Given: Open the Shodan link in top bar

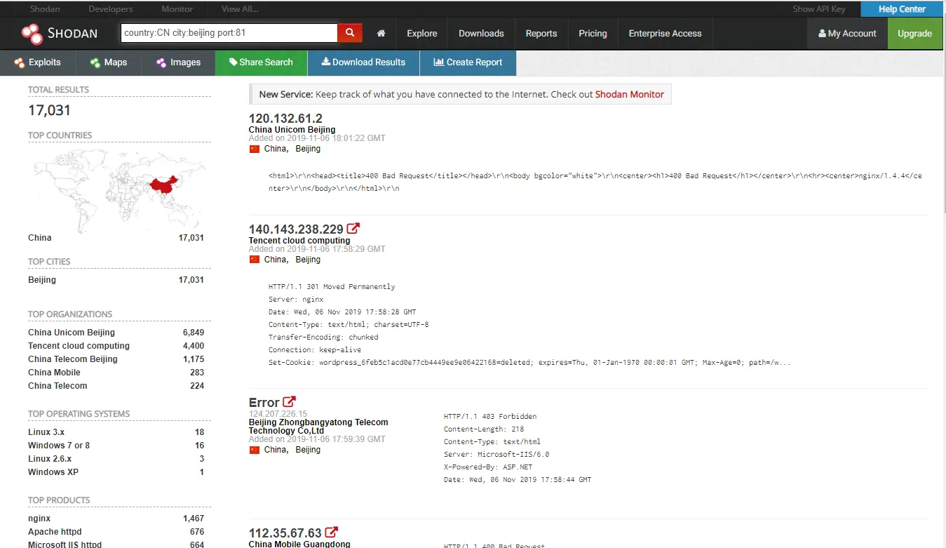Looking at the screenshot, I should 45,9.
